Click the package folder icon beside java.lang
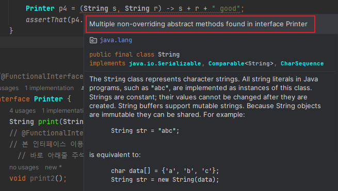This screenshot has height=191, width=338. pyautogui.click(x=93, y=40)
